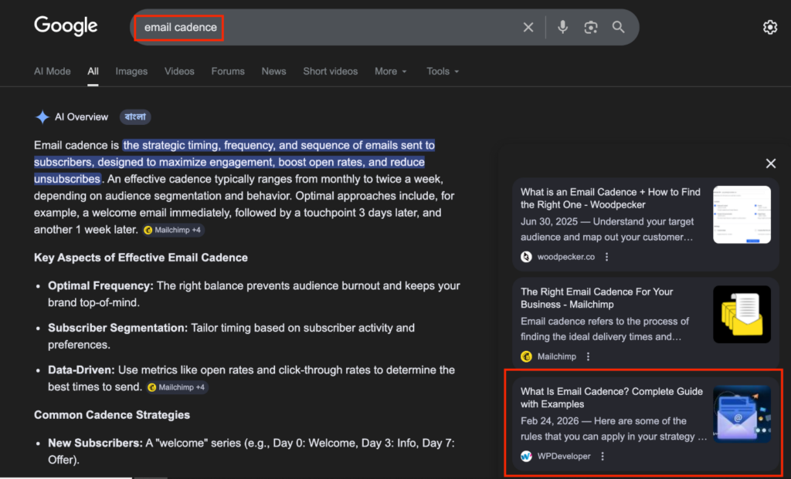Open The Right Email Cadence Mailchimp title
791x479 pixels.
tap(597, 299)
